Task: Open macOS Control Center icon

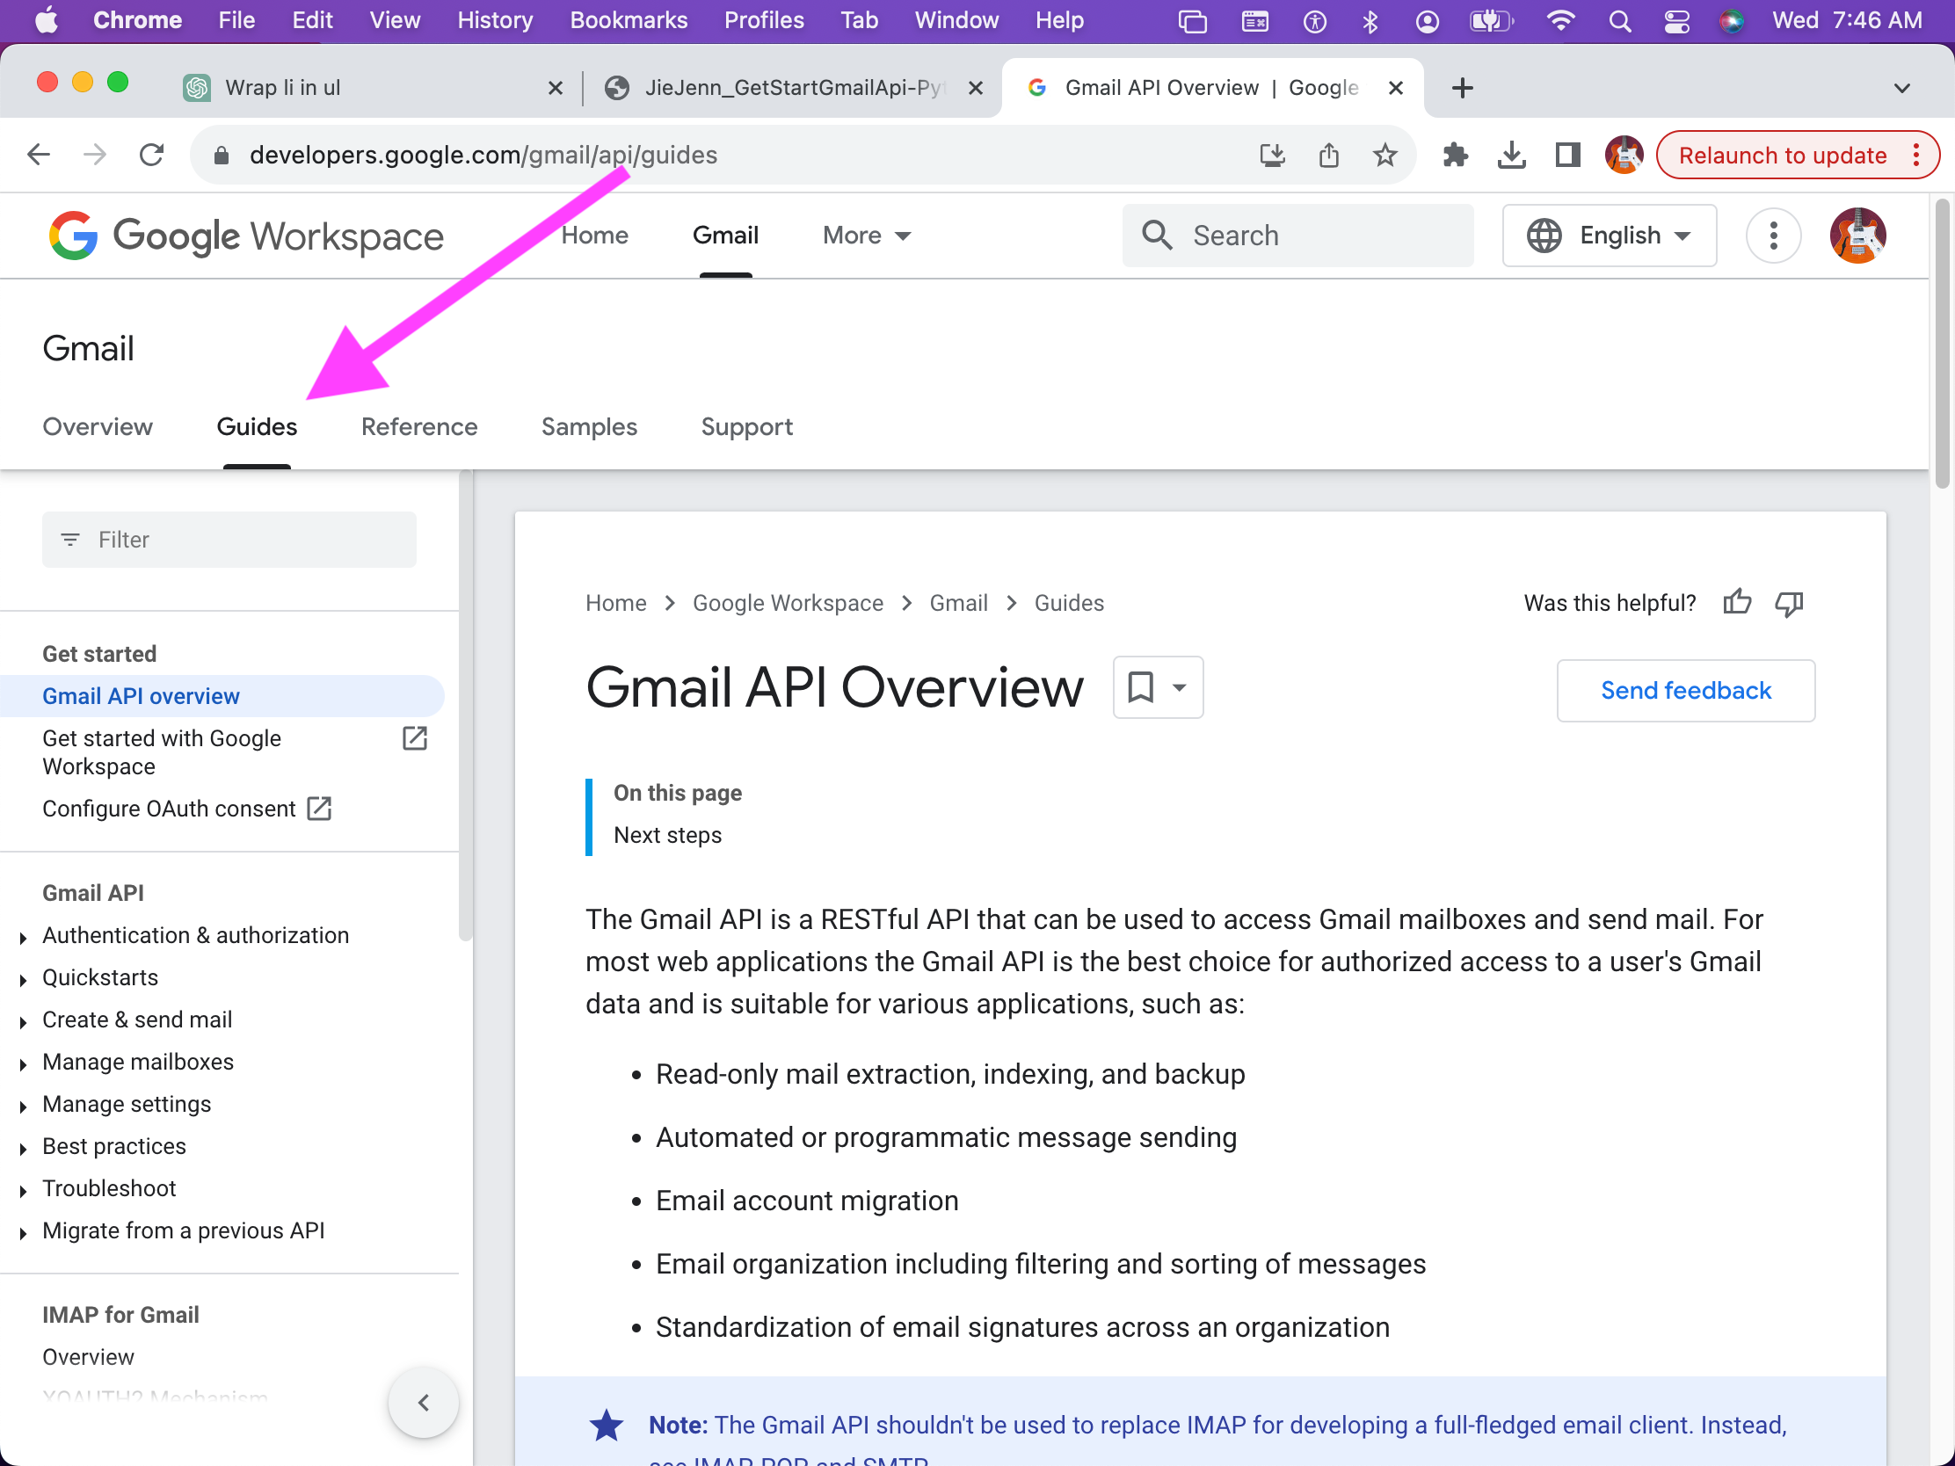Action: point(1676,21)
